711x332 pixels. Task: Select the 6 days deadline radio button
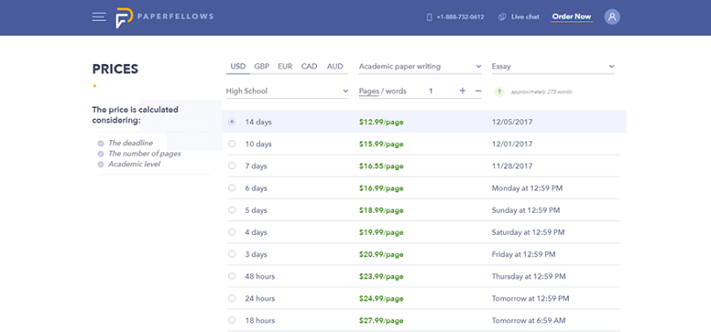click(232, 187)
